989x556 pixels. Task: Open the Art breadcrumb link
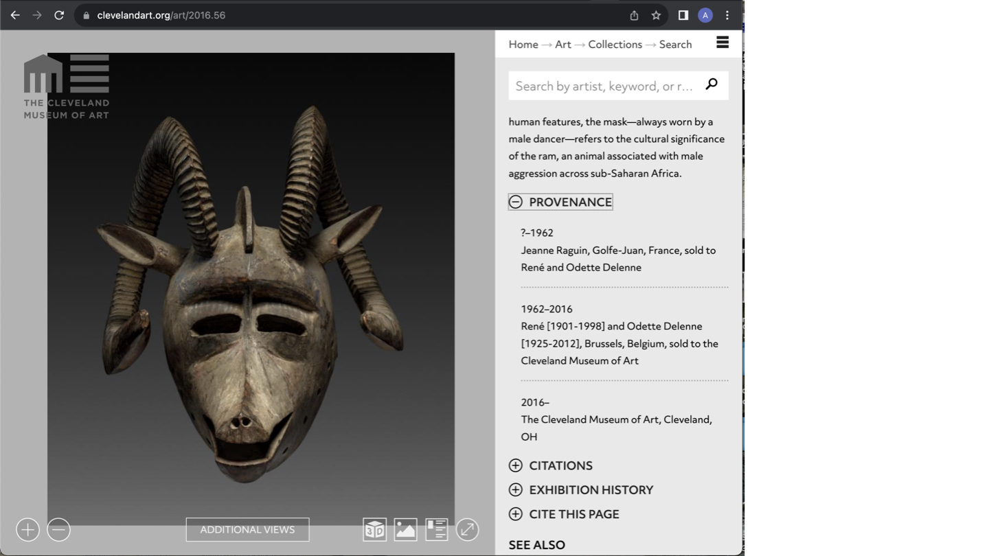[563, 45]
